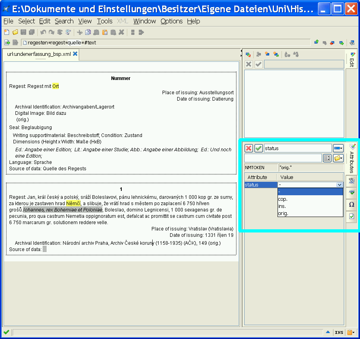Select parent node with green up arrow

(317, 42)
